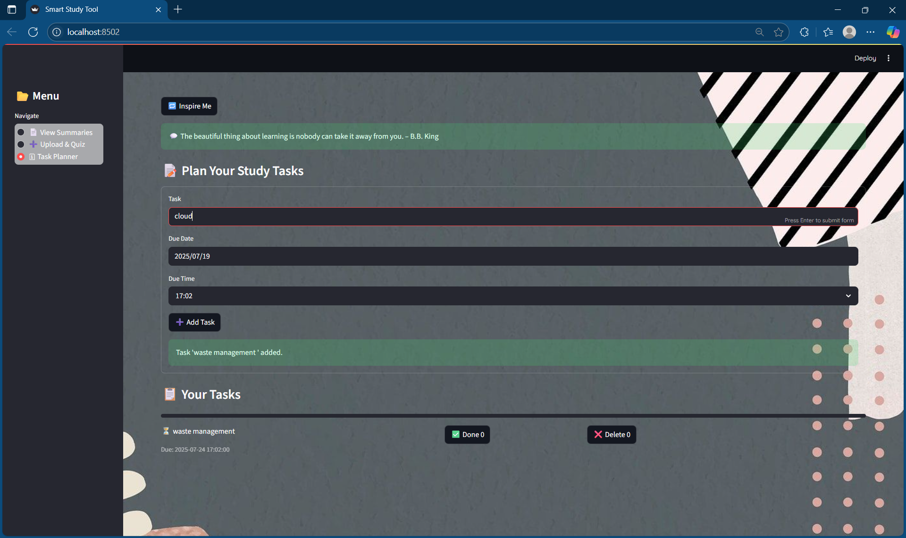This screenshot has height=538, width=906.
Task: Open browser Settings and more ellipsis menu
Action: pos(871,32)
